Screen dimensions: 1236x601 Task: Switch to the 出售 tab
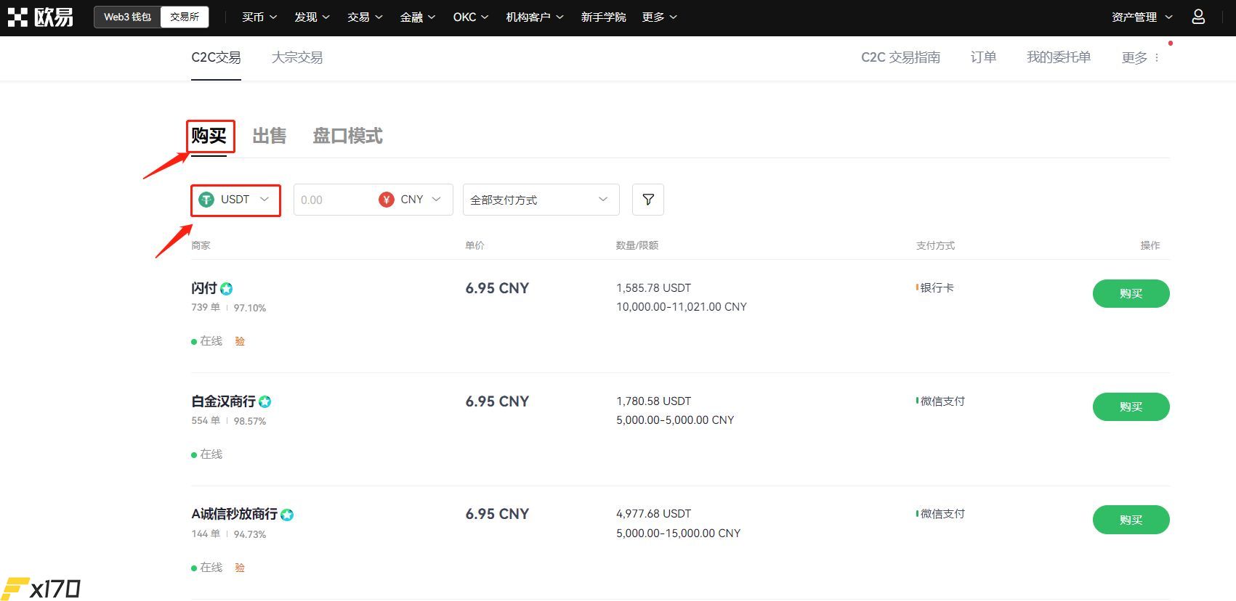270,136
